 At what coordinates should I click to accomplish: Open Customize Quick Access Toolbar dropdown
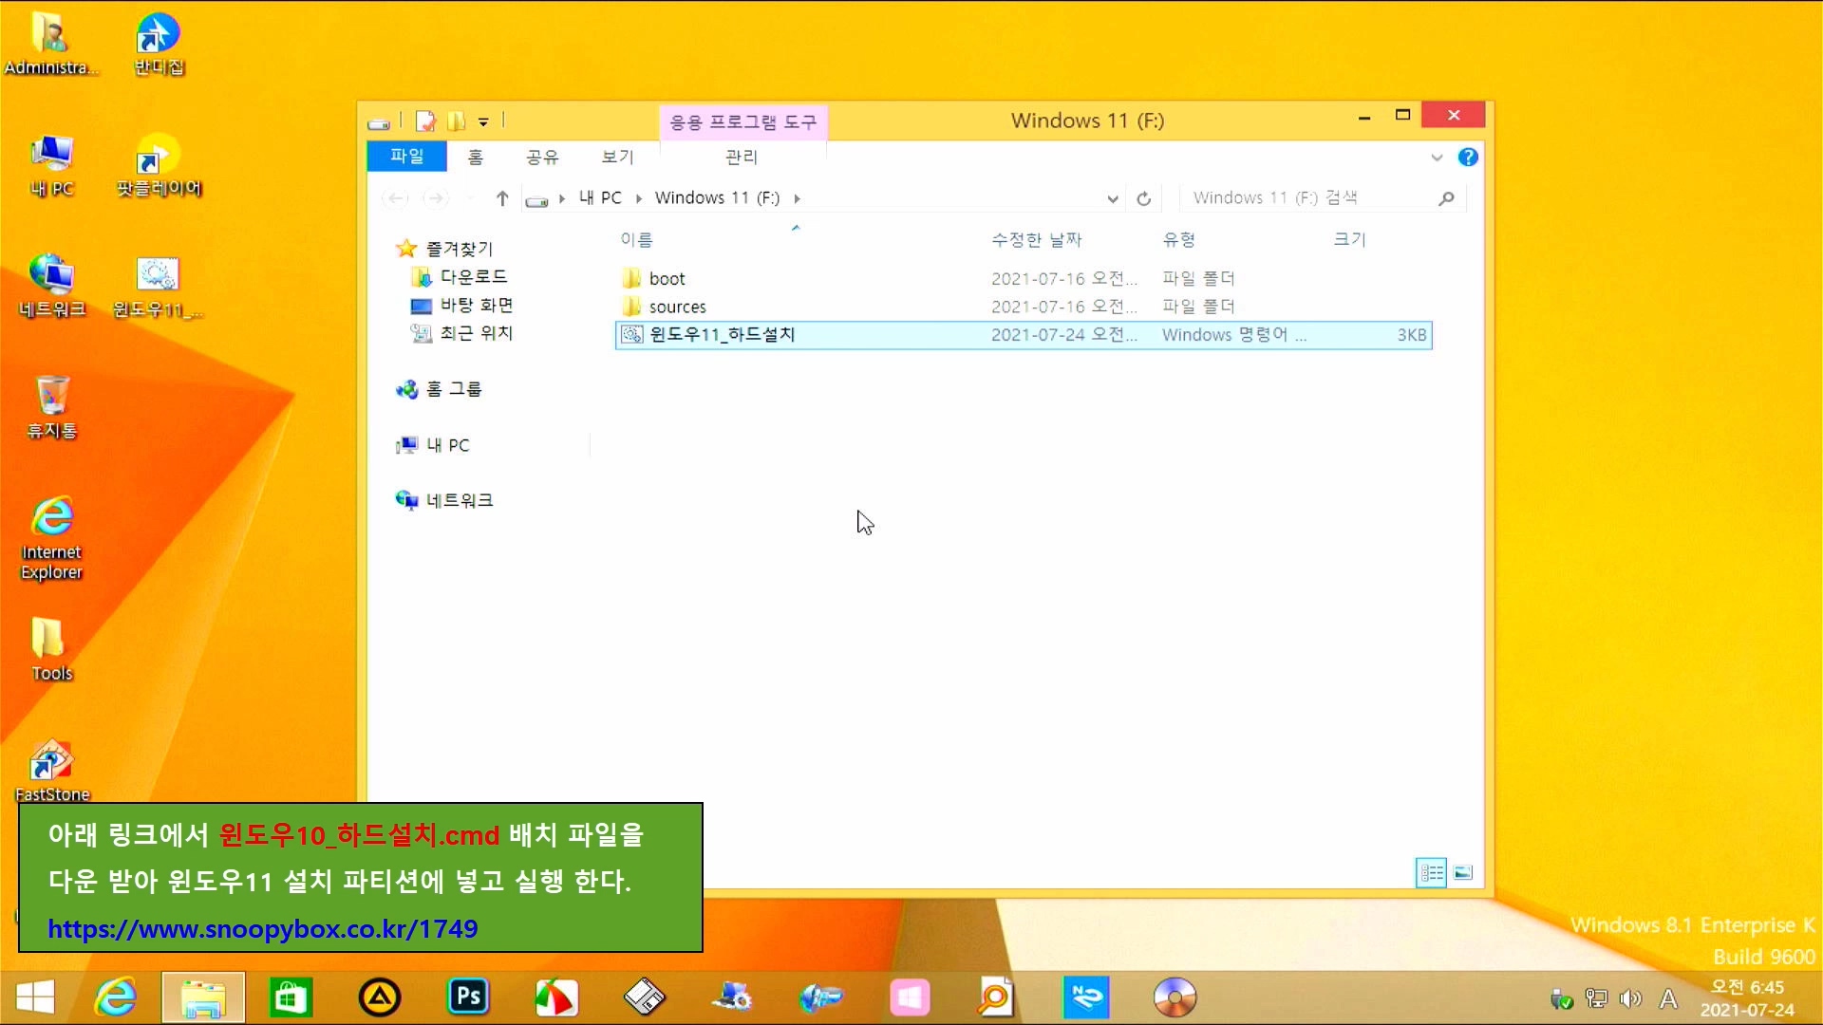coord(483,121)
